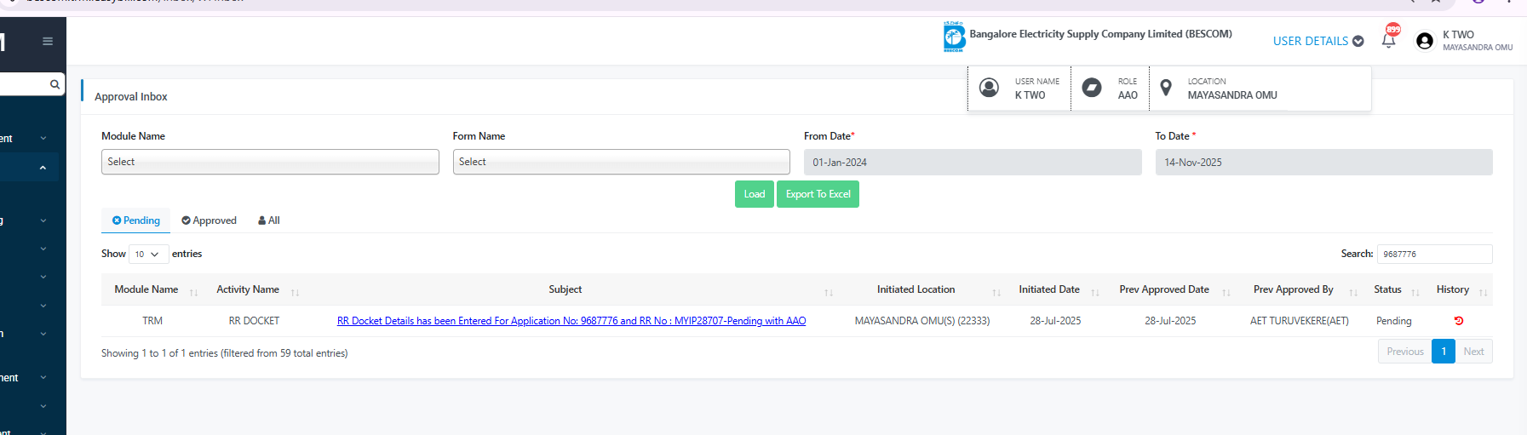Screen dimensions: 1527x435
Task: Open notifications bell with 899 badge
Action: pos(1389,39)
